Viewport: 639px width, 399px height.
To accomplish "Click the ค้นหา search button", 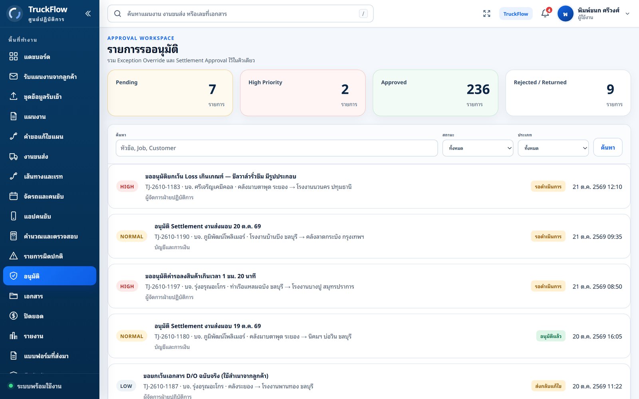I will coord(608,147).
